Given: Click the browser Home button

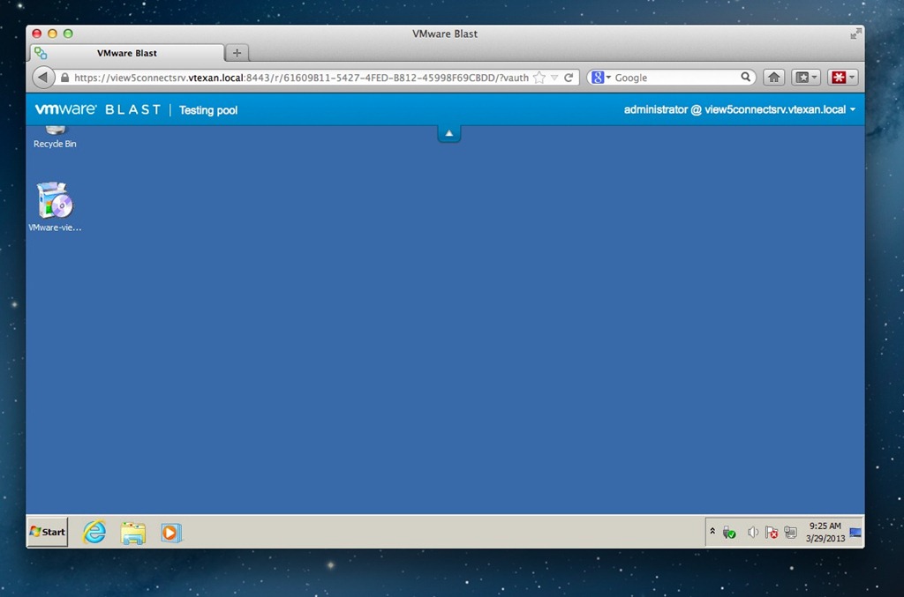Looking at the screenshot, I should tap(773, 78).
